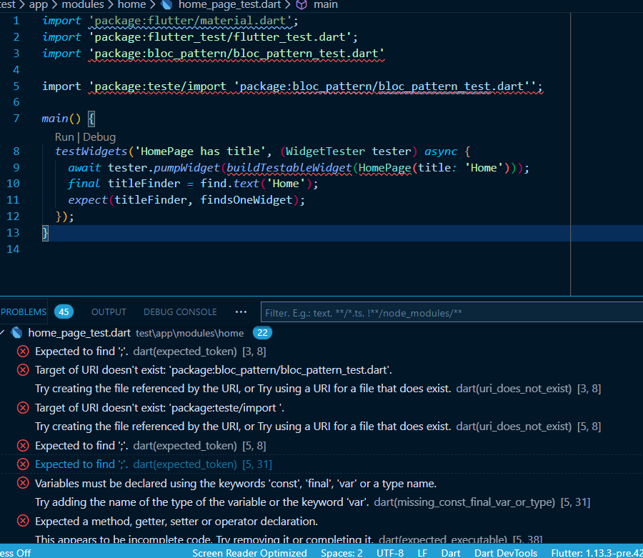Open home_page_test.dart breadcrumb item
643x558 pixels.
click(x=229, y=5)
